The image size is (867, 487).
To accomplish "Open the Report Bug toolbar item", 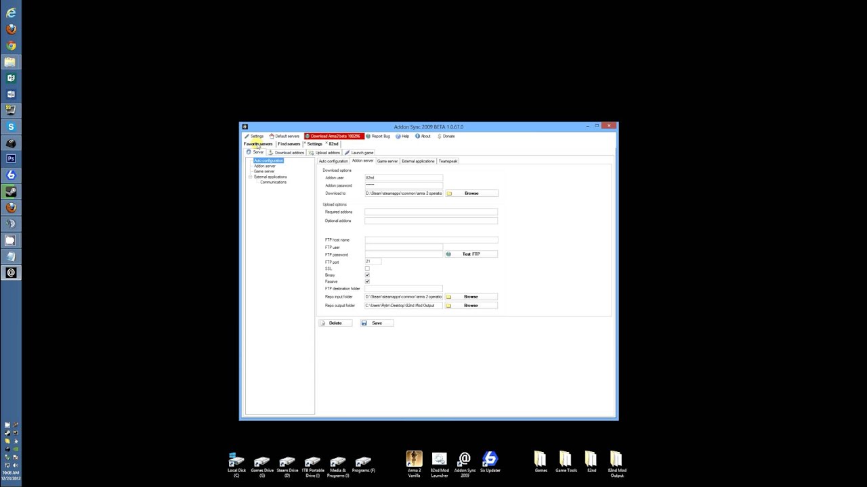I will point(378,136).
